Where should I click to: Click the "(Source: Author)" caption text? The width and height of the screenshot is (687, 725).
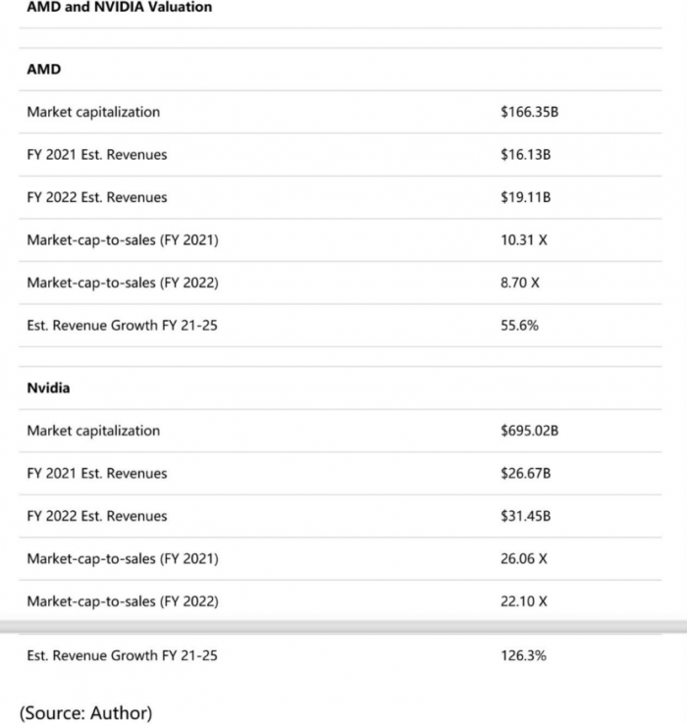coord(85,712)
